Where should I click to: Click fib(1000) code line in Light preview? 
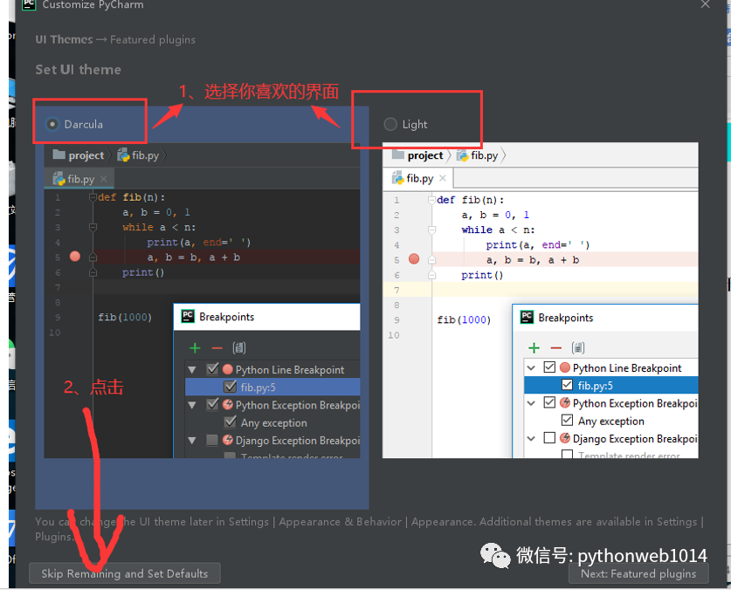pyautogui.click(x=464, y=319)
